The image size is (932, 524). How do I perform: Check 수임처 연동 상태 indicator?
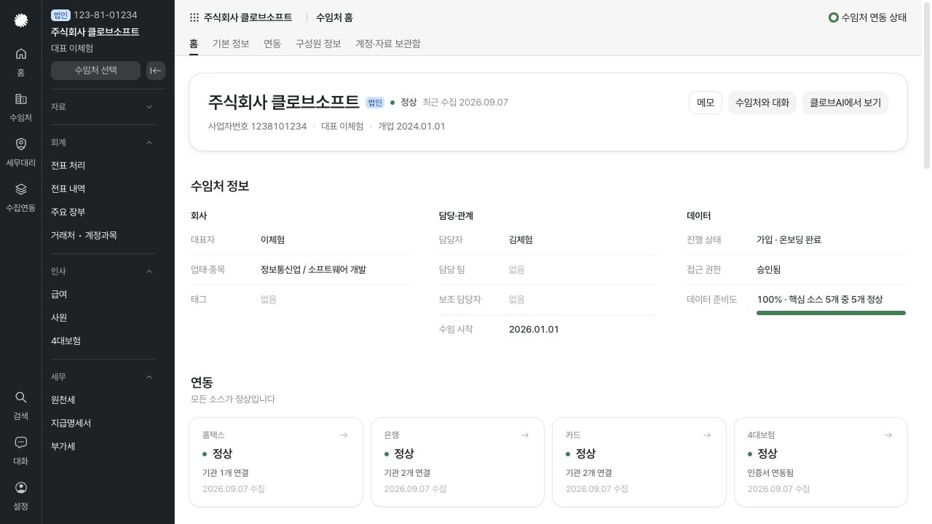pos(867,17)
